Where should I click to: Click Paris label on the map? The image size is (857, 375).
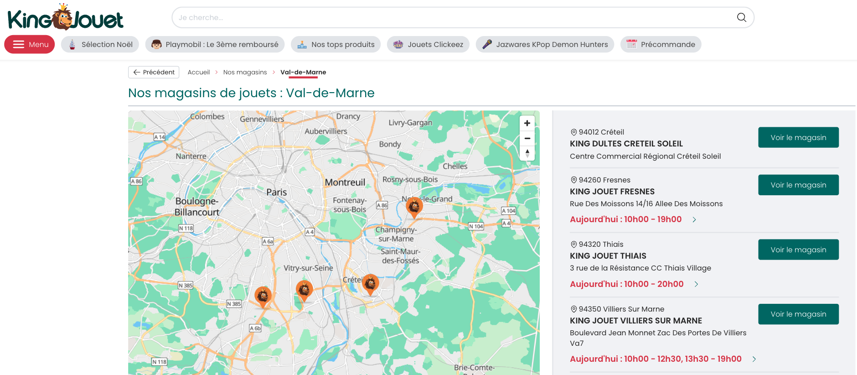[x=277, y=192]
